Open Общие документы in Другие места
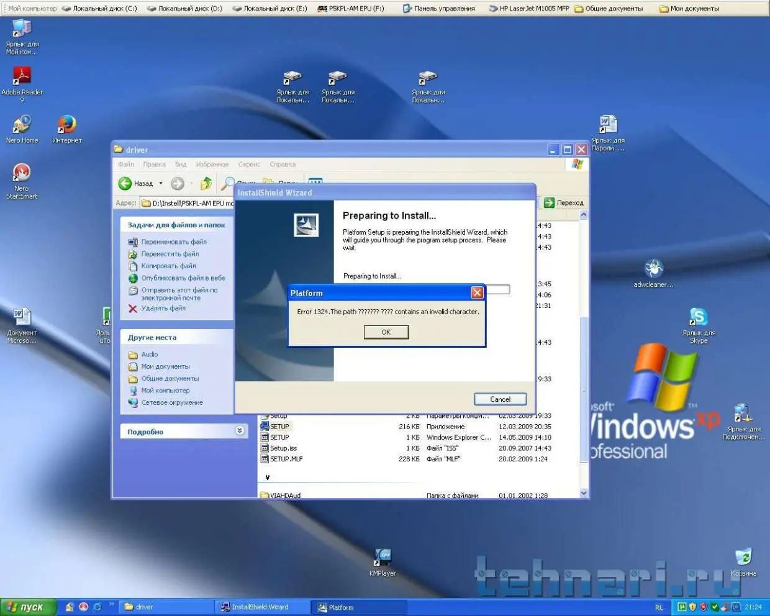 pos(170,378)
